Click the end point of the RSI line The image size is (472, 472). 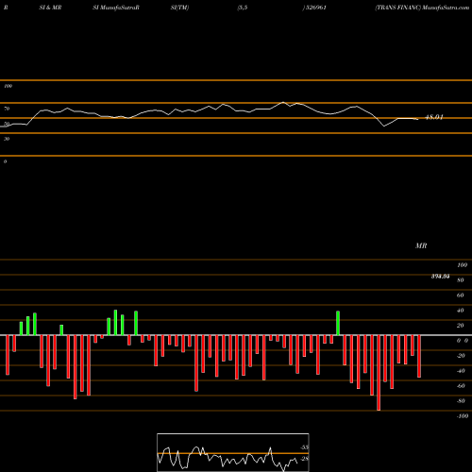tap(418, 119)
